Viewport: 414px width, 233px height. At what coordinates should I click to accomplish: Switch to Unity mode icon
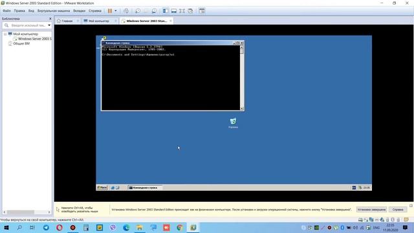[190, 11]
